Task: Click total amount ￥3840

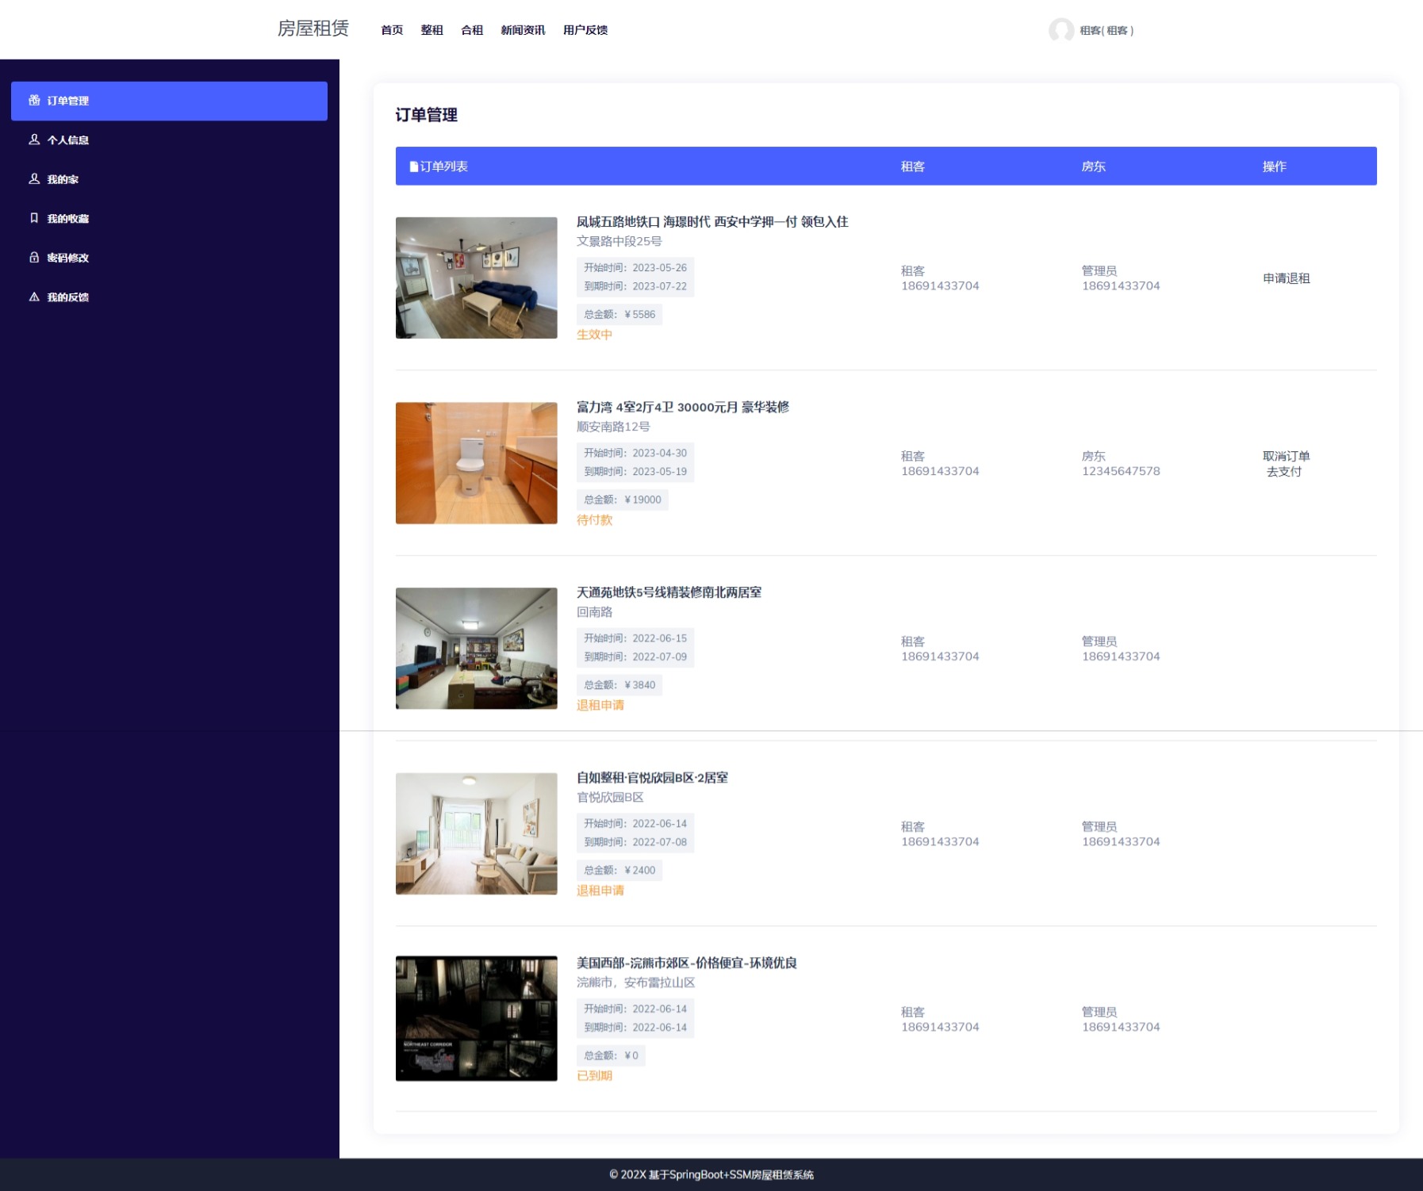Action: [x=619, y=685]
